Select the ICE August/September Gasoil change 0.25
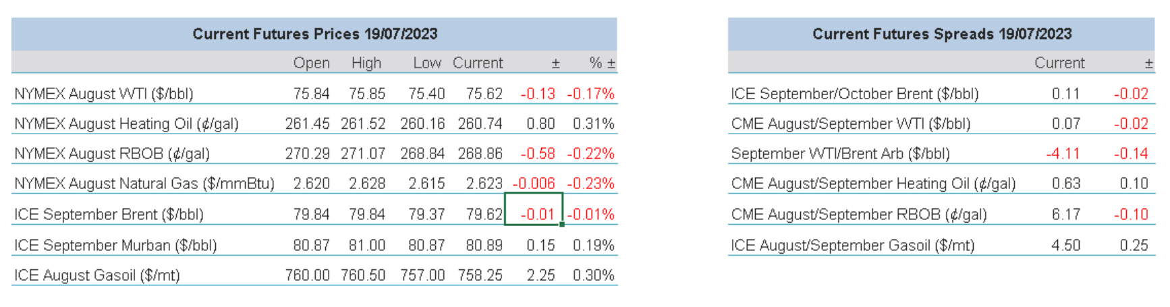 click(1134, 246)
